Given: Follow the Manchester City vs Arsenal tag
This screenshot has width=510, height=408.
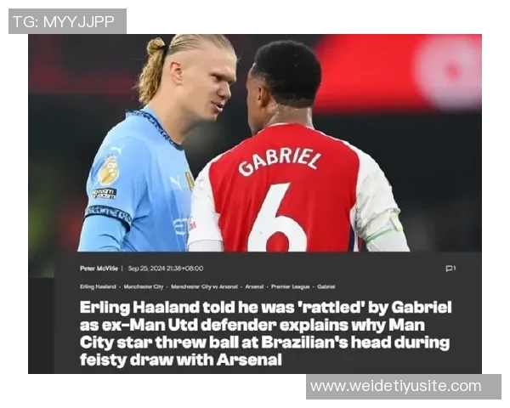Looking at the screenshot, I should [204, 287].
